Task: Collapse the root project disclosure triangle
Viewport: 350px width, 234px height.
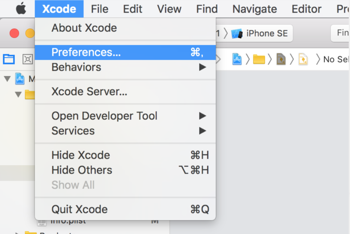Action: click(x=7, y=79)
